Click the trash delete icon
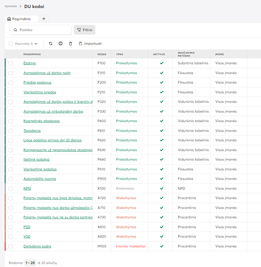261x267 pixels. click(x=71, y=44)
